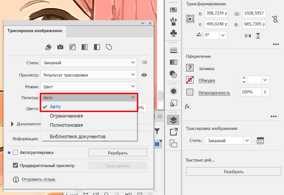
Task: Enable the Автогруппировка checkbox
Action: tap(15, 152)
